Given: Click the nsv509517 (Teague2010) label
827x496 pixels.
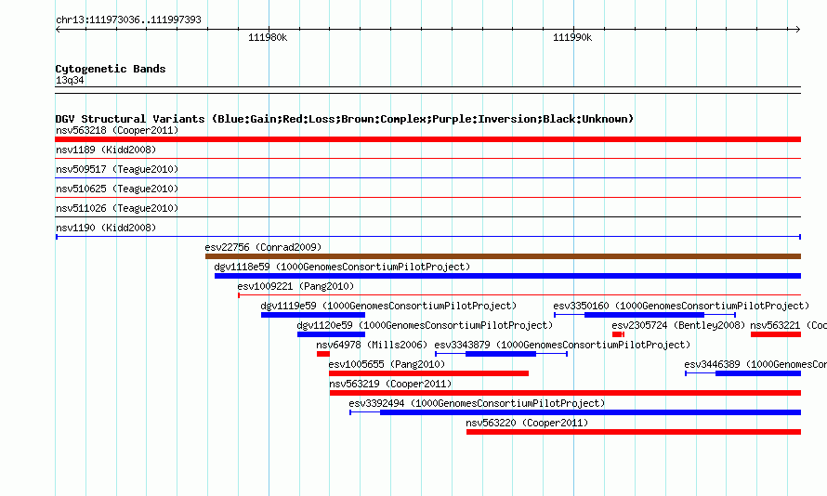Looking at the screenshot, I should click(117, 169).
